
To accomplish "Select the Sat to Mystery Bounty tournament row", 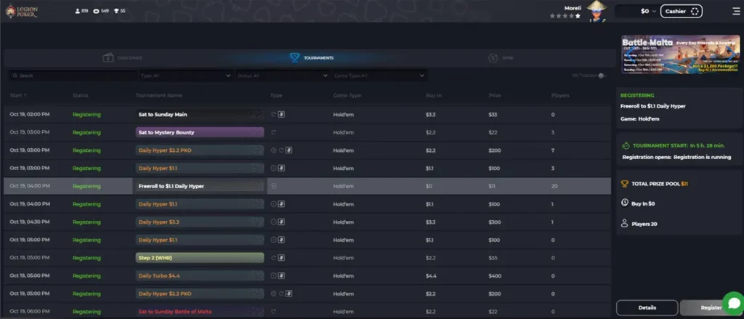I will pyautogui.click(x=199, y=132).
